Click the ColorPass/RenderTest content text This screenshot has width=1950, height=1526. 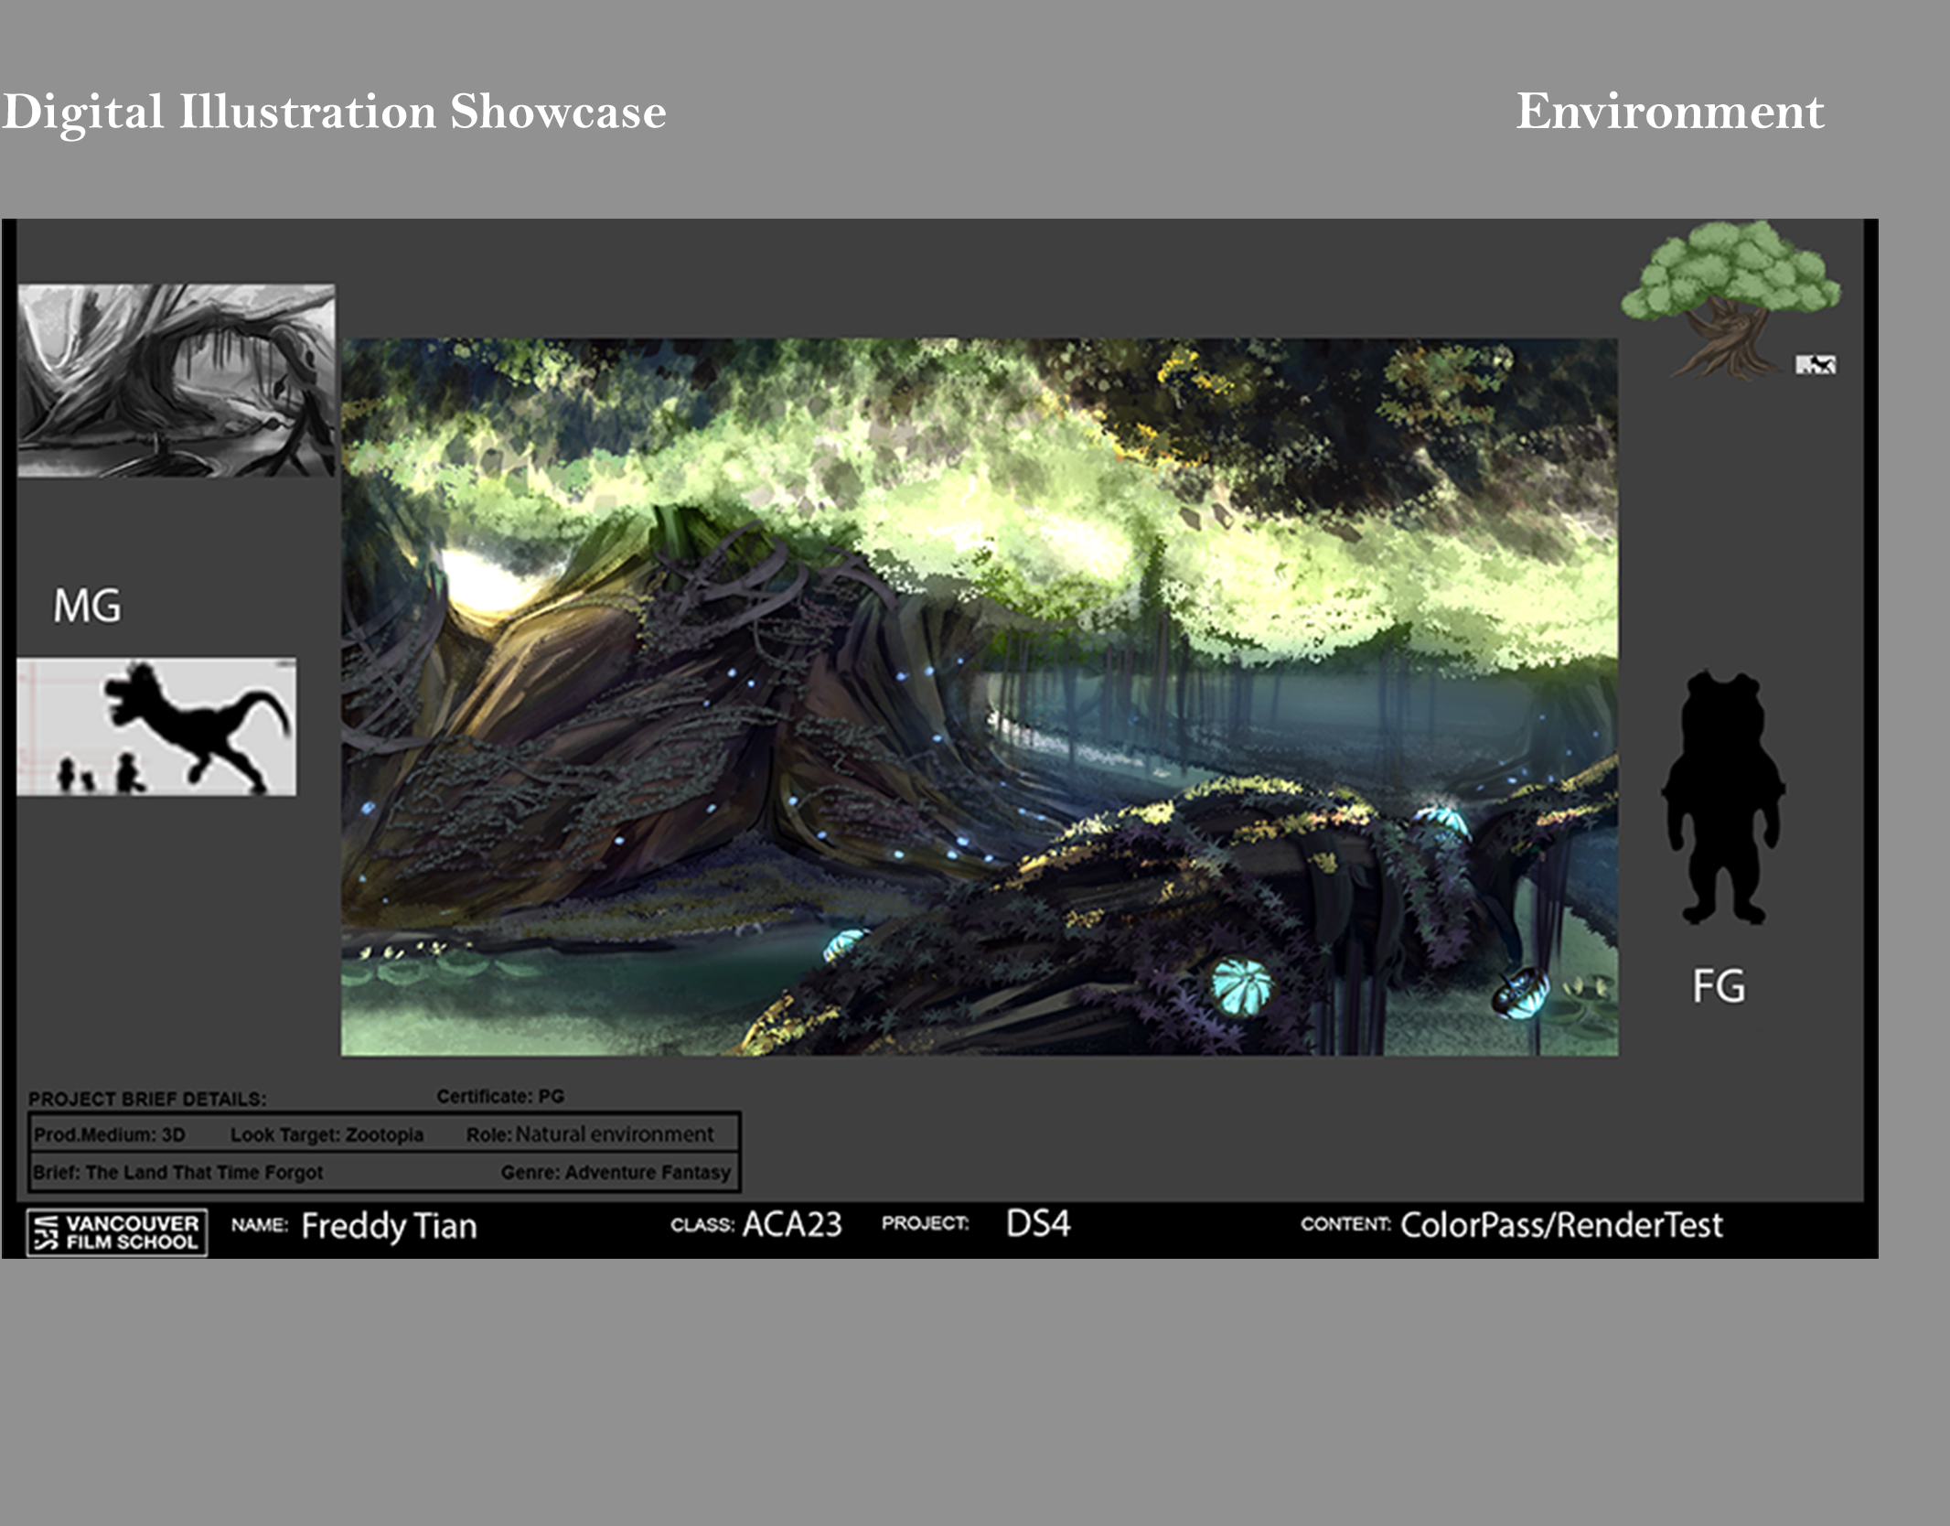click(1560, 1225)
